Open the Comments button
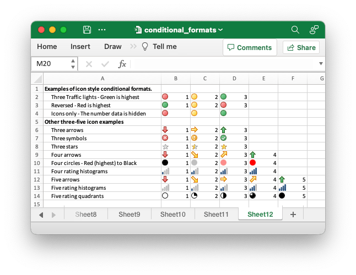 250,47
